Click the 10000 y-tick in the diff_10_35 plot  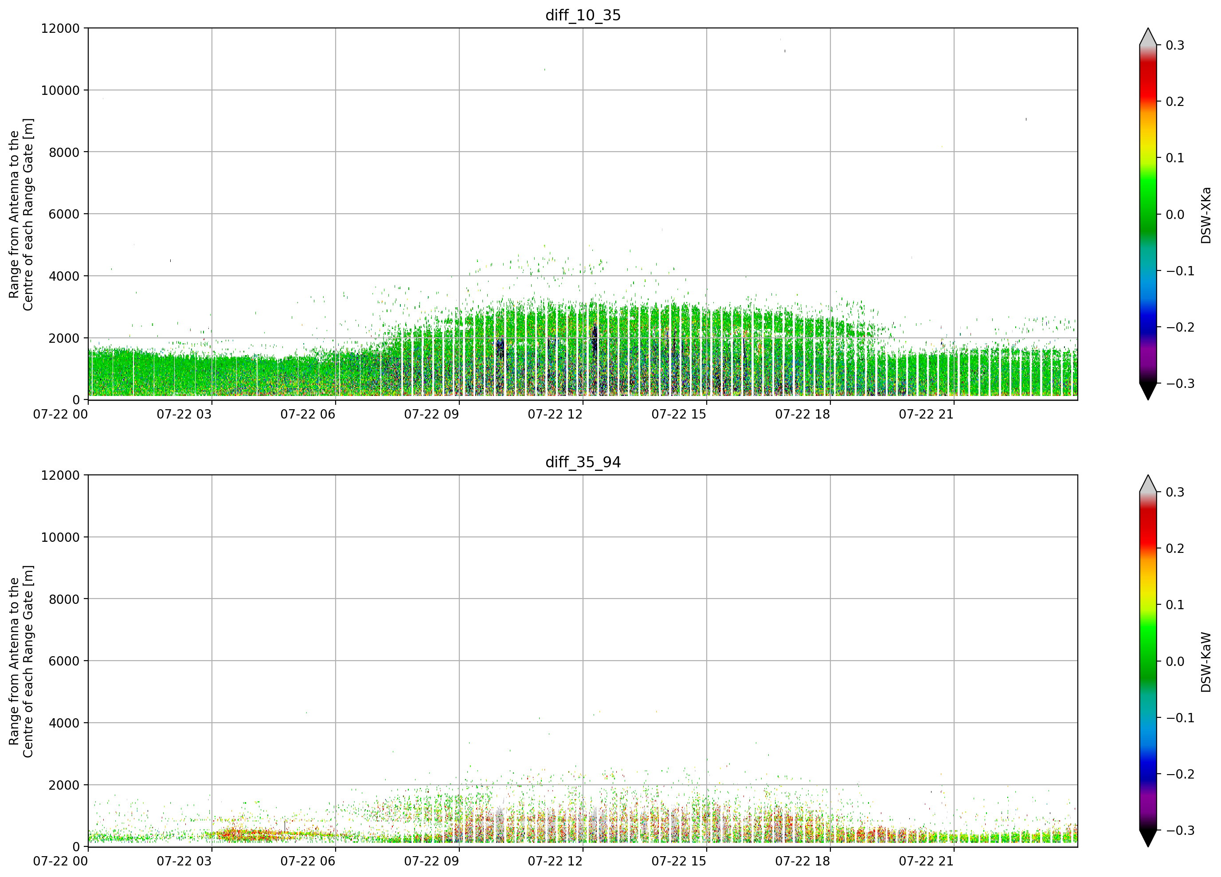(x=60, y=90)
